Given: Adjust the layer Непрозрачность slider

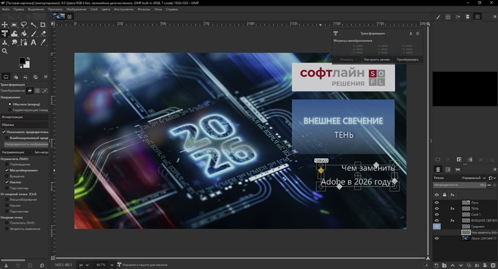Looking at the screenshot, I should tap(460, 185).
